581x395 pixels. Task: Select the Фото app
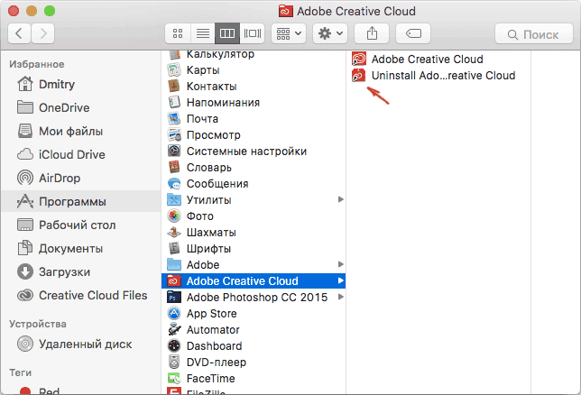pyautogui.click(x=254, y=216)
